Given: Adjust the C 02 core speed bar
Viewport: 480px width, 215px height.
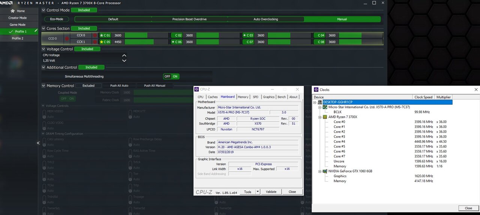Looking at the screenshot, I should pos(218,36).
